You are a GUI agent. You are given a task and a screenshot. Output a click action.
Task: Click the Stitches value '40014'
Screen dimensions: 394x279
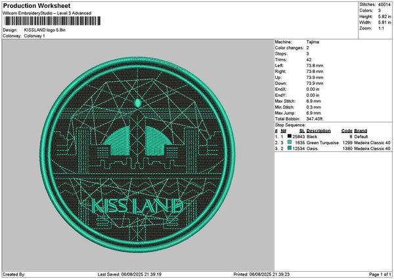(384, 5)
